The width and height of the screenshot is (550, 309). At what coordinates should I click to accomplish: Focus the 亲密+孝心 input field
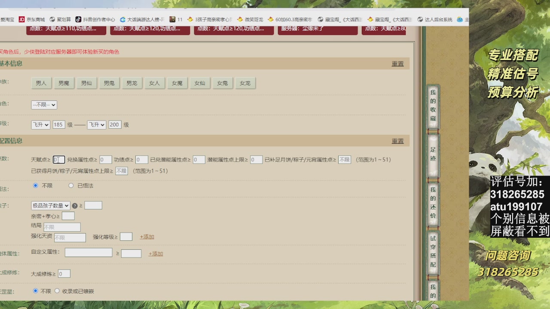tap(68, 216)
